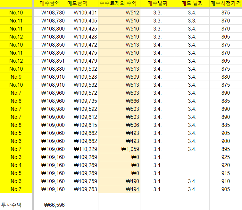Click the buy amount cell ₩108,980
The height and width of the screenshot is (210, 242).
pyautogui.click(x=50, y=109)
